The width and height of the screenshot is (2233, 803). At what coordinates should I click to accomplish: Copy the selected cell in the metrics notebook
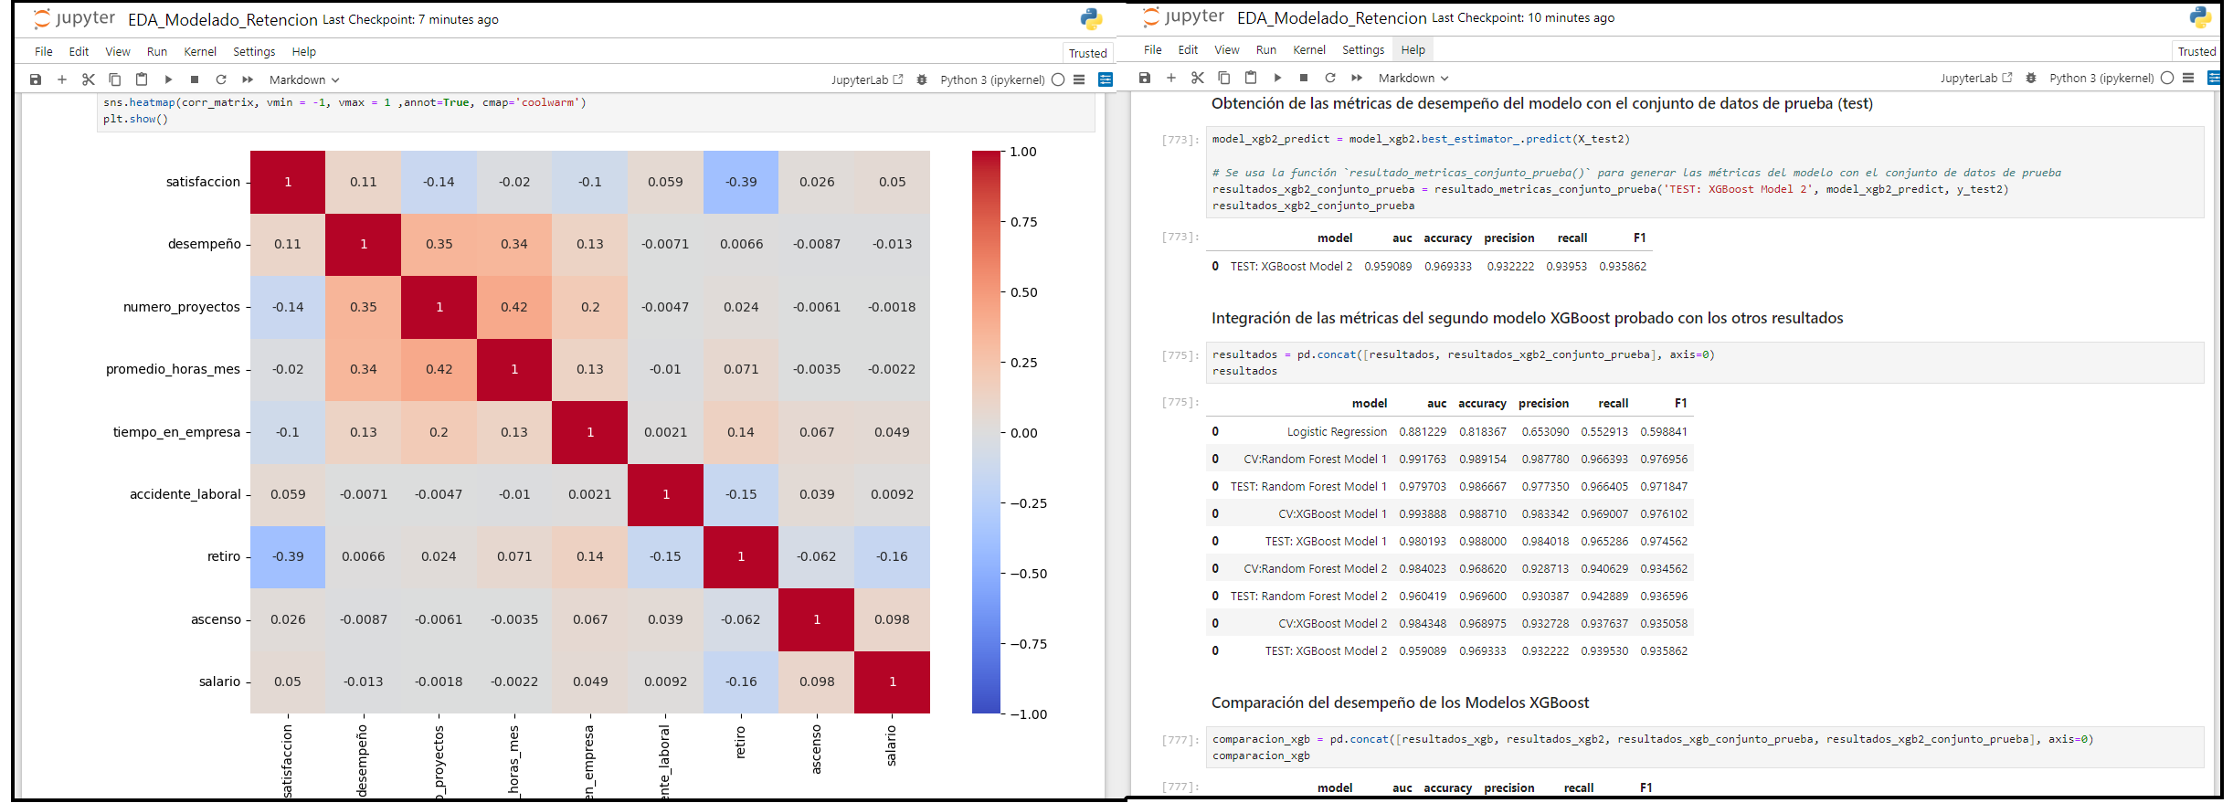click(x=1224, y=78)
